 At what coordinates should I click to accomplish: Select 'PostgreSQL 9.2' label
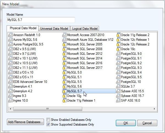[x=131, y=63]
